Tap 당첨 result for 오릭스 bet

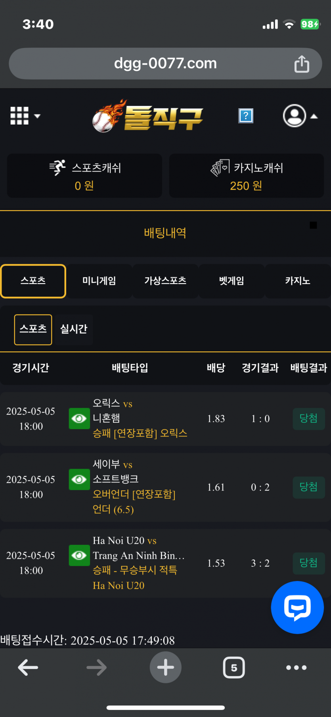coord(309,418)
